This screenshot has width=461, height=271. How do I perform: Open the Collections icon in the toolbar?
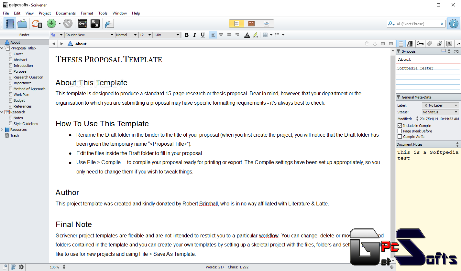pos(22,24)
